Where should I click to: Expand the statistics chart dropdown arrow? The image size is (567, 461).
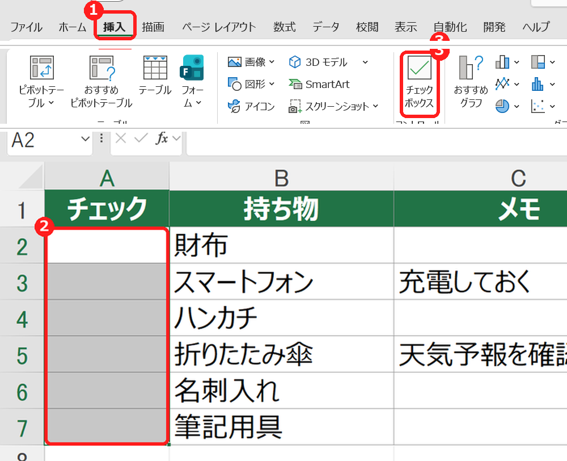(552, 85)
